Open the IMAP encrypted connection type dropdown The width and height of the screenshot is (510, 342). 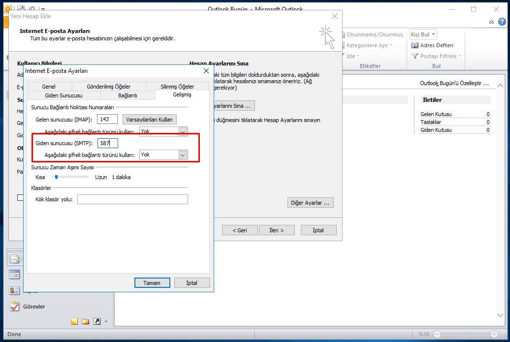click(x=183, y=131)
